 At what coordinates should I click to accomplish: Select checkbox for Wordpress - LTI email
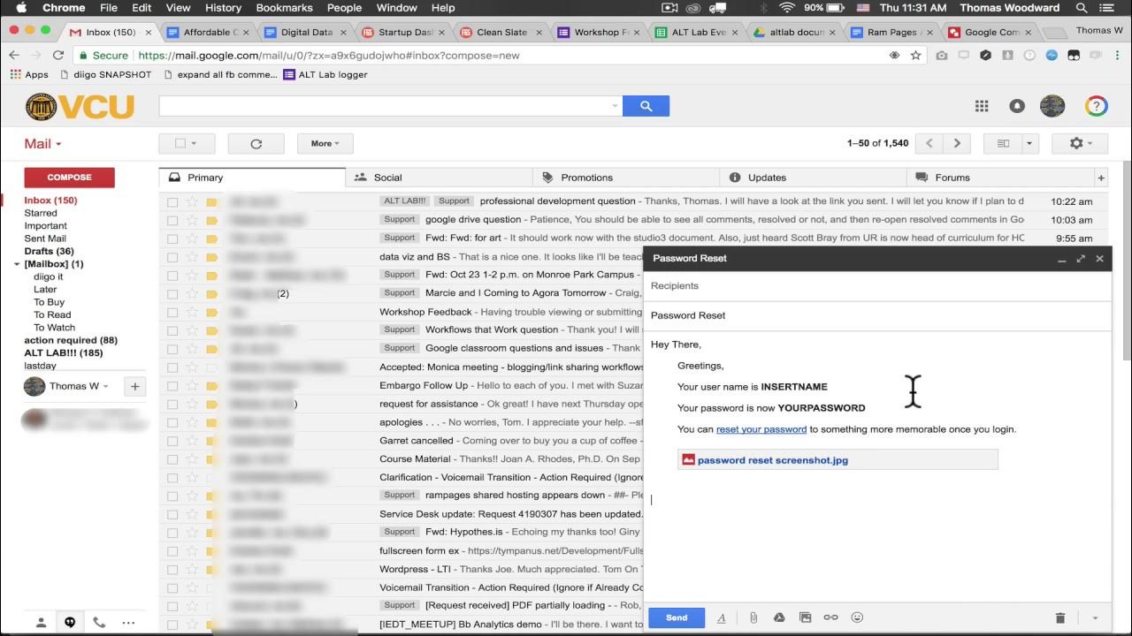tap(172, 570)
